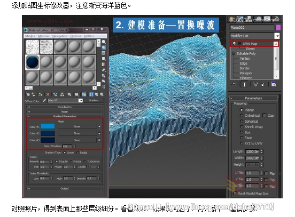Image resolution: width=295 pixels, height=217 pixels.
Task: Click the Material ID Channel icon
Action: coord(77,94)
